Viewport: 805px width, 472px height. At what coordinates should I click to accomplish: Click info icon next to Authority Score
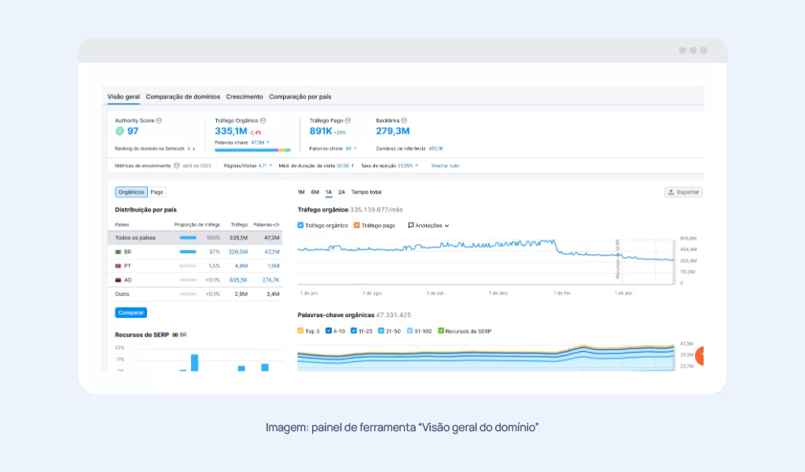pyautogui.click(x=159, y=120)
